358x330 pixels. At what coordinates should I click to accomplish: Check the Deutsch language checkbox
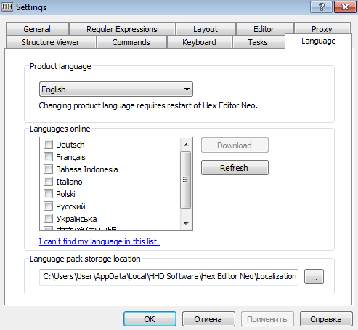48,145
